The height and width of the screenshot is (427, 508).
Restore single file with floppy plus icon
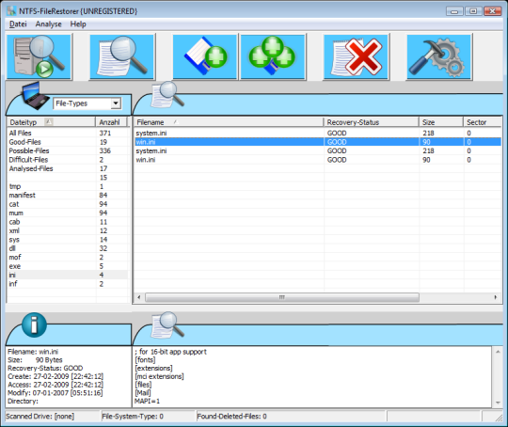click(x=205, y=56)
